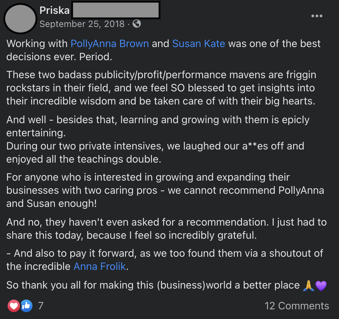Open the Anna Frolik tagged profile link
Screen dimensions: 339x319
tap(100, 266)
